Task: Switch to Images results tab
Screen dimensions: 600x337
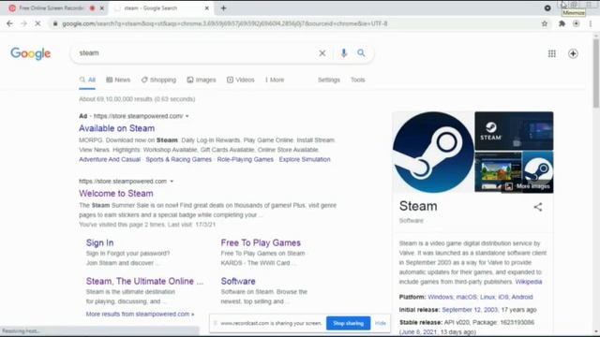Action: [x=202, y=80]
